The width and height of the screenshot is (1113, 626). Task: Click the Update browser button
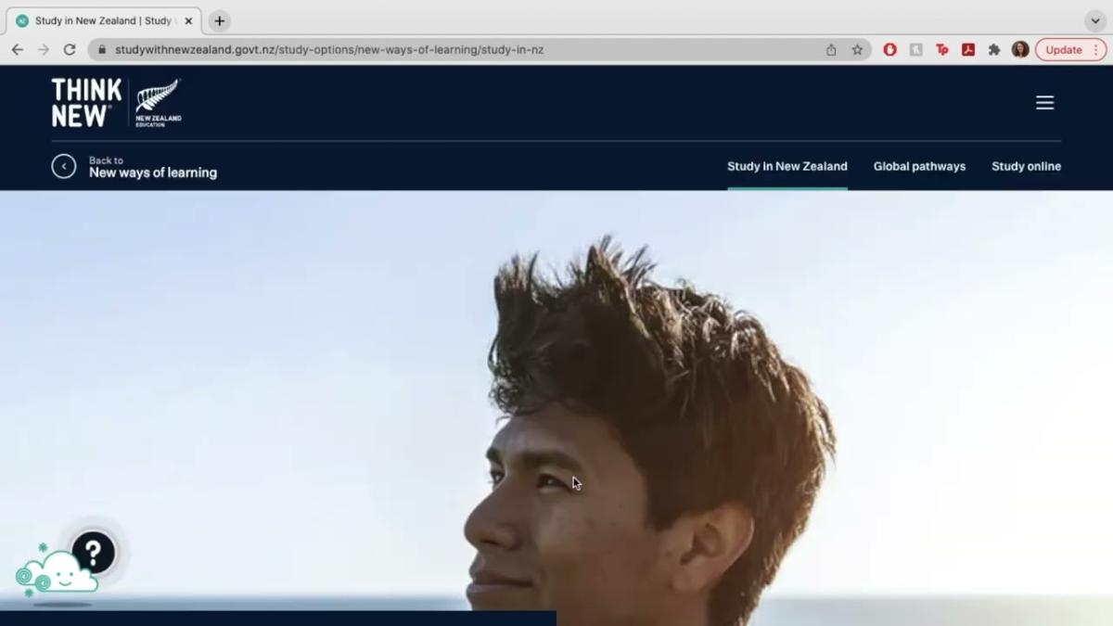1063,50
